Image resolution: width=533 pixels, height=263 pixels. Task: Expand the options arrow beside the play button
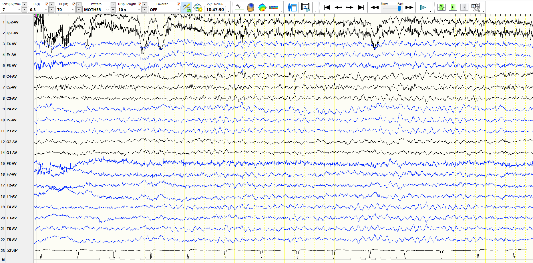pyautogui.click(x=430, y=11)
